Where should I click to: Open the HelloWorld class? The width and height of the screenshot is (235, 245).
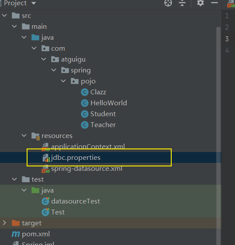click(x=109, y=103)
